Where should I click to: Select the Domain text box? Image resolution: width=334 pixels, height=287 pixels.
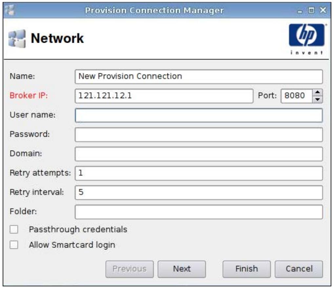199,154
